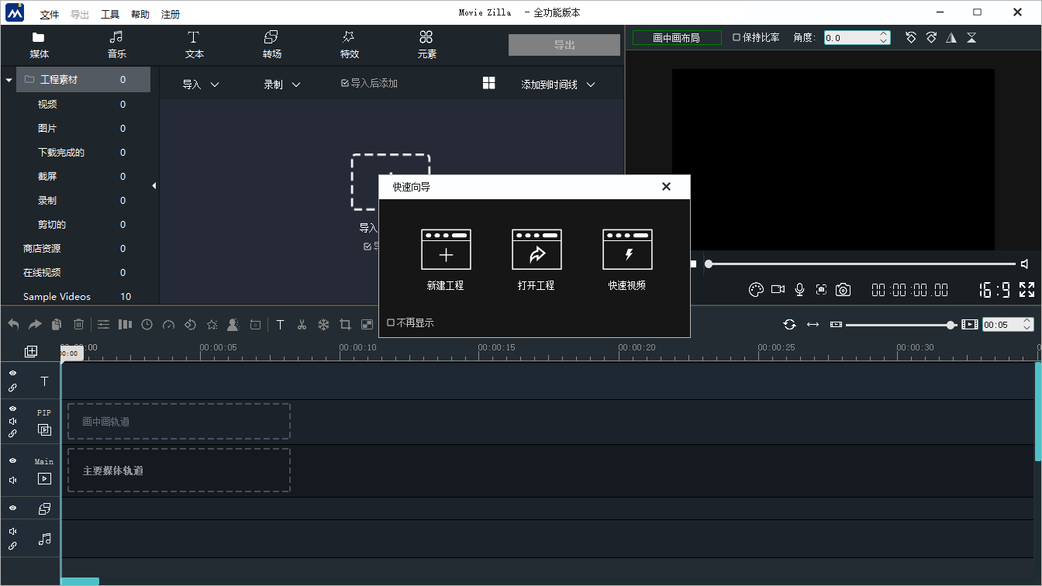Click the fullscreen preview icon
Screen dimensions: 1042x586
(x=1026, y=290)
